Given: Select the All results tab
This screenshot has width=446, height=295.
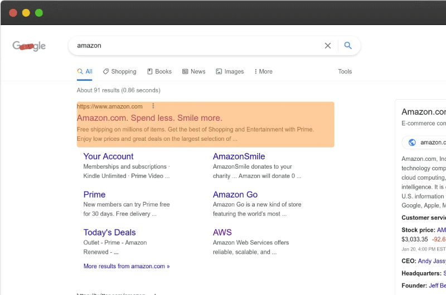Looking at the screenshot, I should [x=85, y=72].
